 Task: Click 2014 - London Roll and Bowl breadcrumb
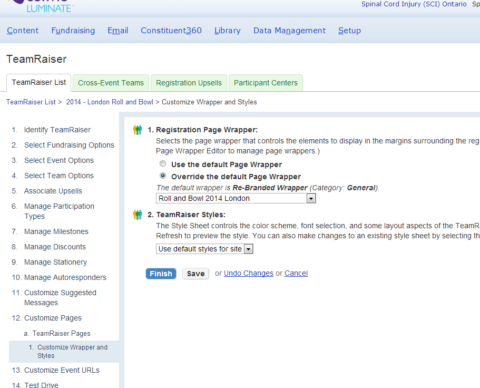(110, 102)
